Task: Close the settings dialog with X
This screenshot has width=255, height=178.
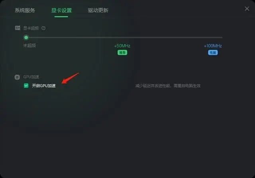Action: [247, 9]
